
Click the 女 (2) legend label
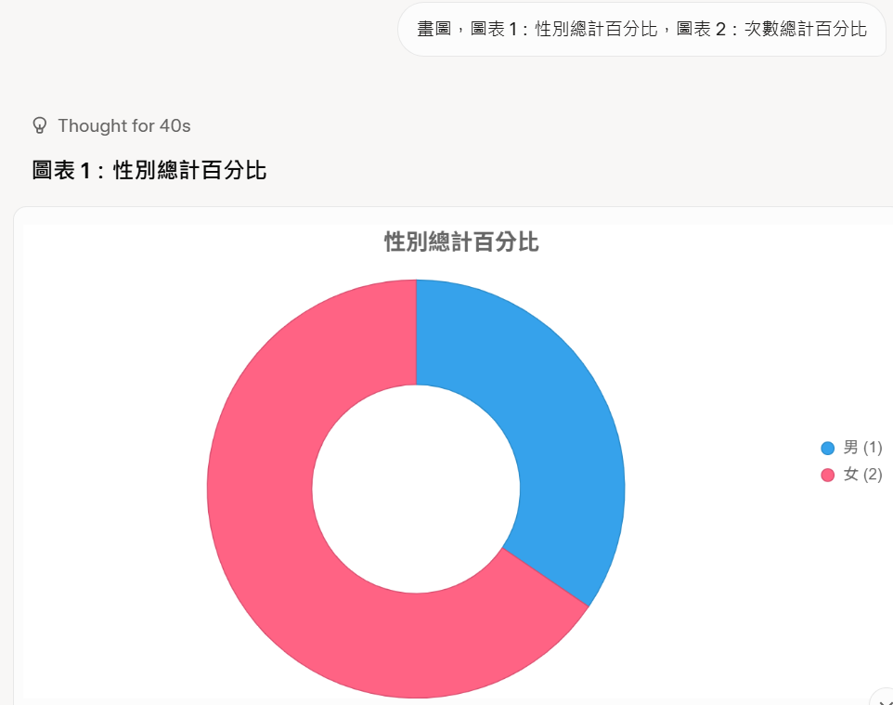[862, 476]
